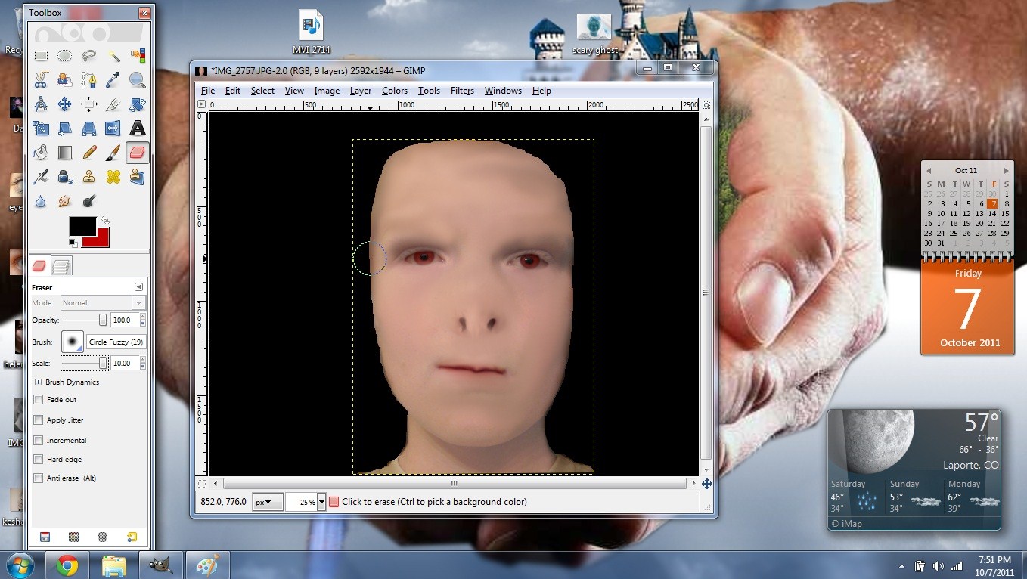Viewport: 1027px width, 579px height.
Task: Select the Eraser tool in toolbox
Action: pyautogui.click(x=138, y=153)
